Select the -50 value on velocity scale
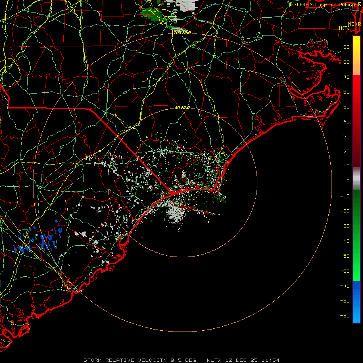Viewport: 363px width, 363px height. (x=345, y=256)
